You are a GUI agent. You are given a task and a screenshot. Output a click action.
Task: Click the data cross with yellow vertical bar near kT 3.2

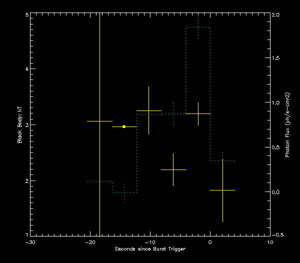(198, 114)
